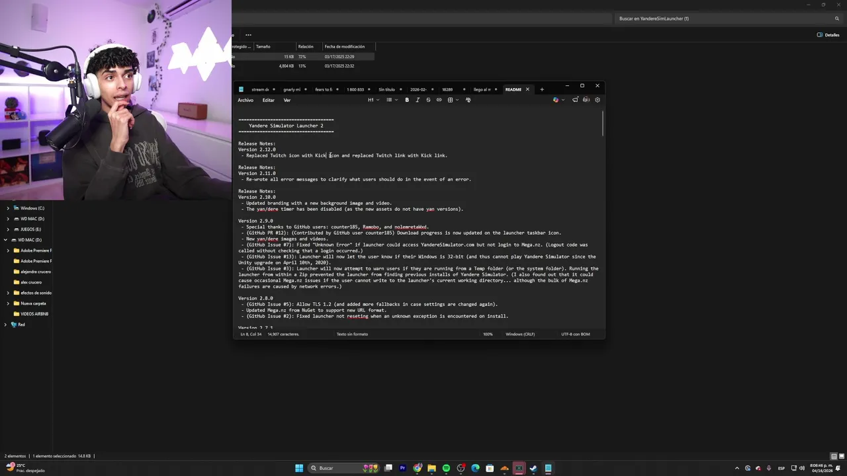Click the Notepad vertical scrollbar thumb
Screen dimensions: 847x476
[603, 123]
